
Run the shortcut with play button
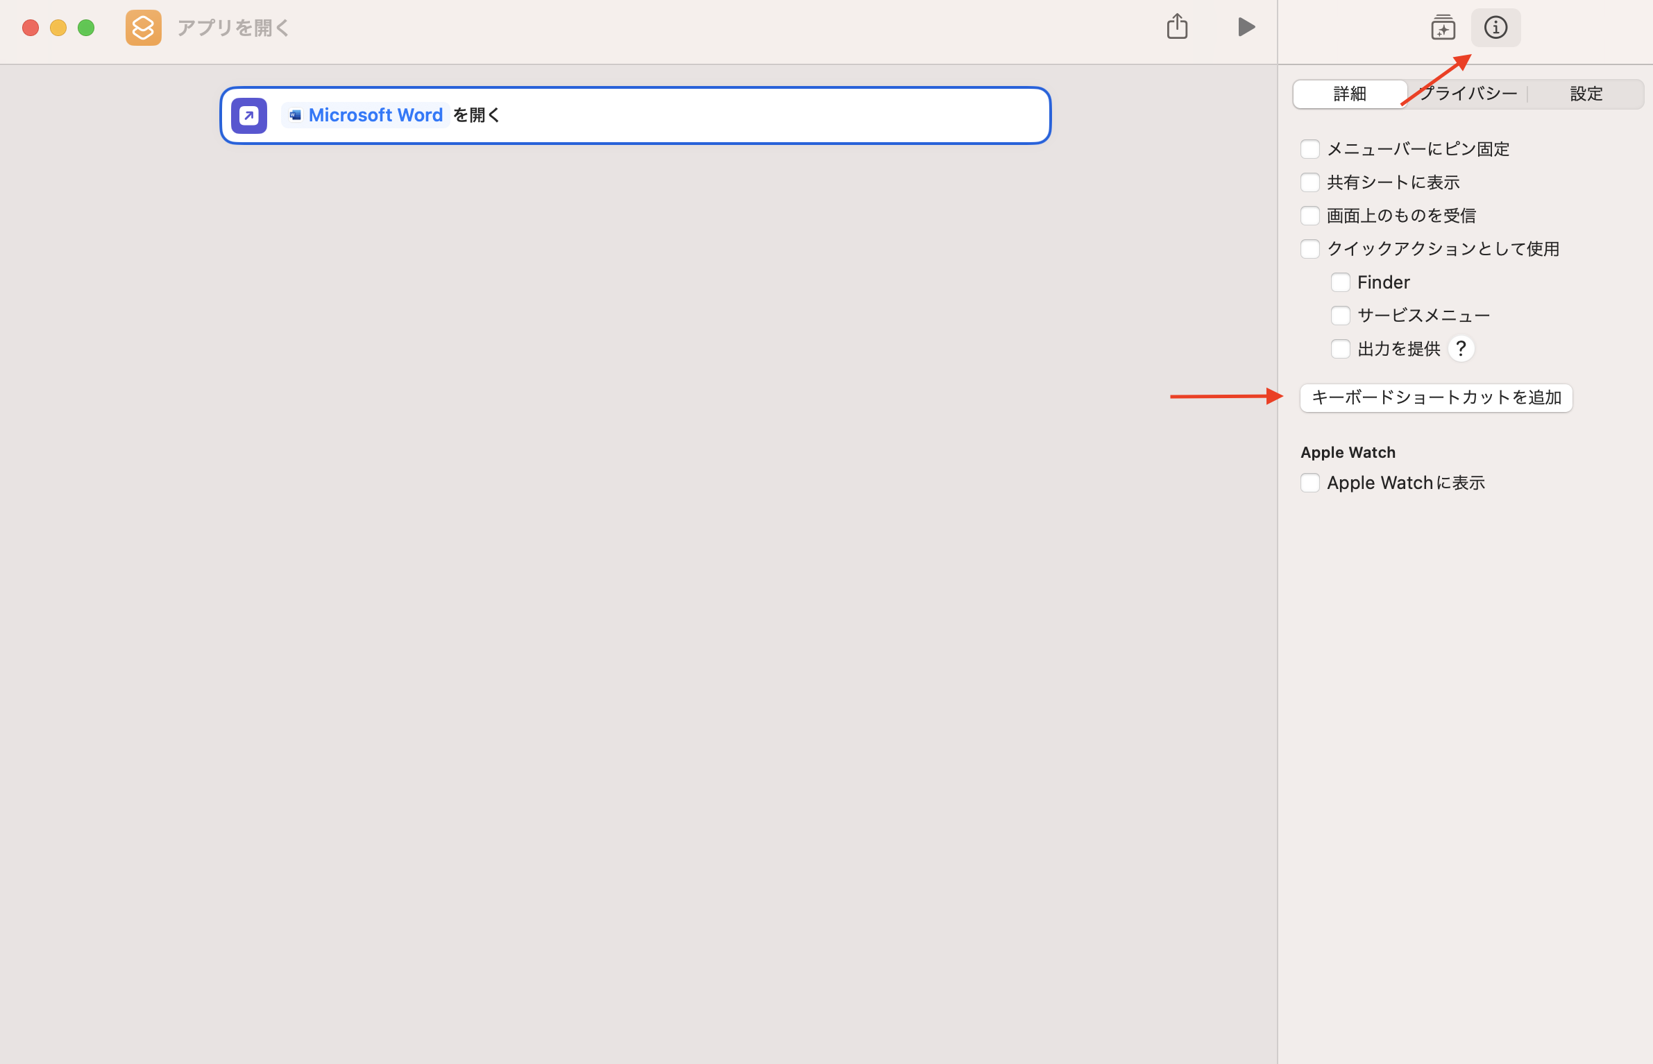click(x=1246, y=27)
